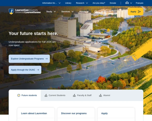Image resolution: width=152 pixels, height=121 pixels.
Task: Click Apply through the OUAC button
Action: point(25,70)
